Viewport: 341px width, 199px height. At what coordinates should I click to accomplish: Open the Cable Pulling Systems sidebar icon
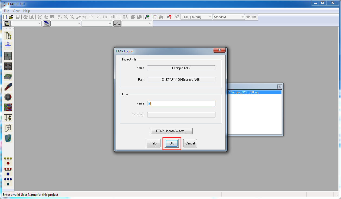tap(8, 87)
